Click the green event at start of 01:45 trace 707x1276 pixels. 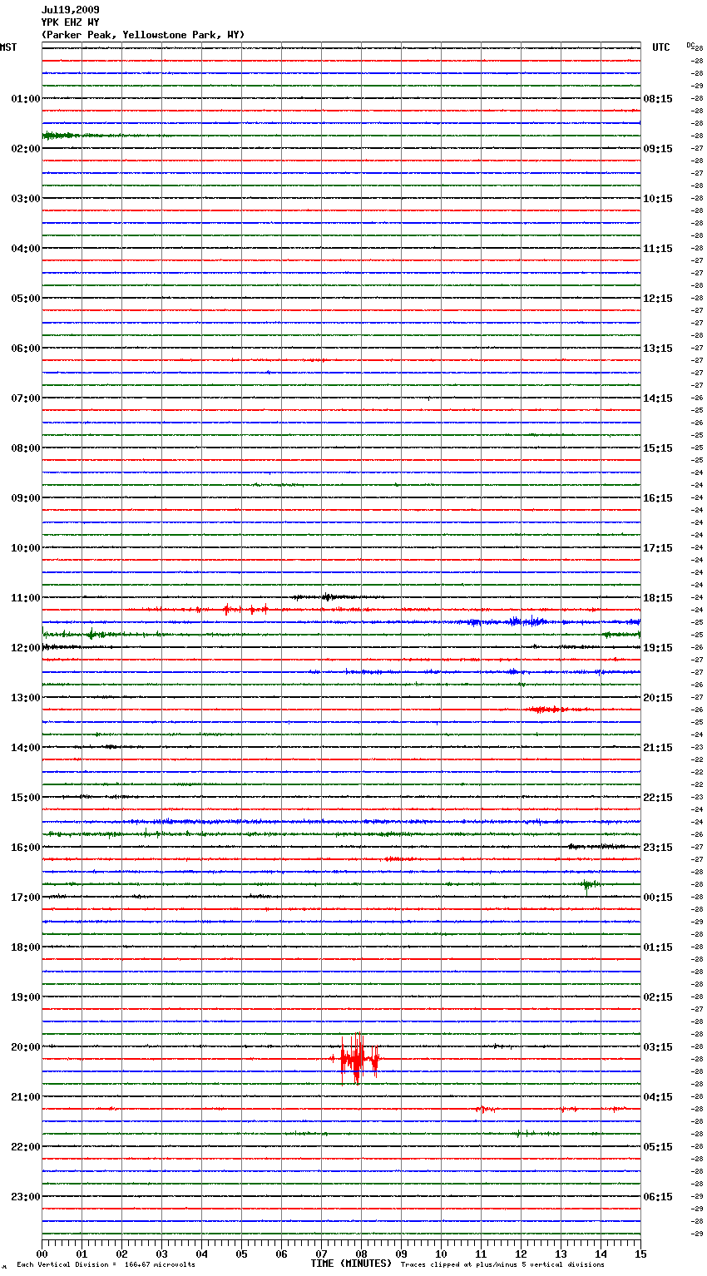pos(62,136)
